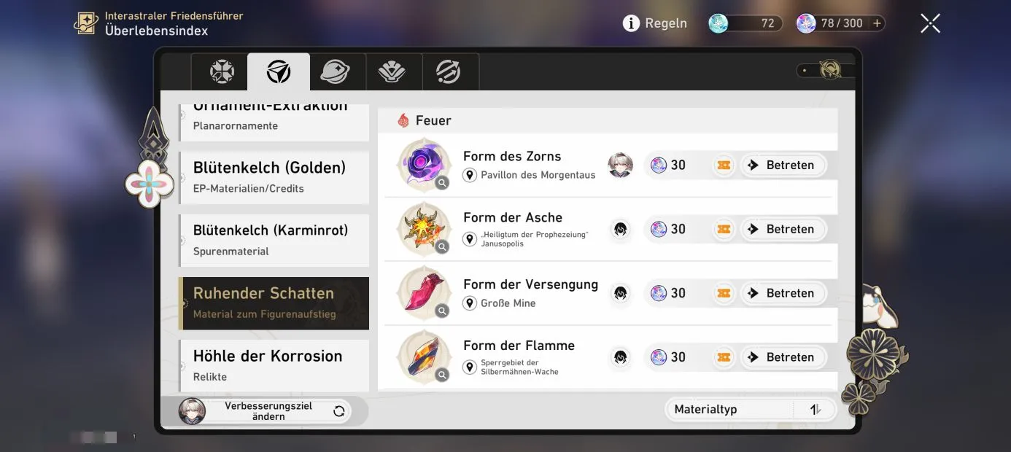
Task: Select the crossed-planet tab icon
Action: click(x=448, y=71)
